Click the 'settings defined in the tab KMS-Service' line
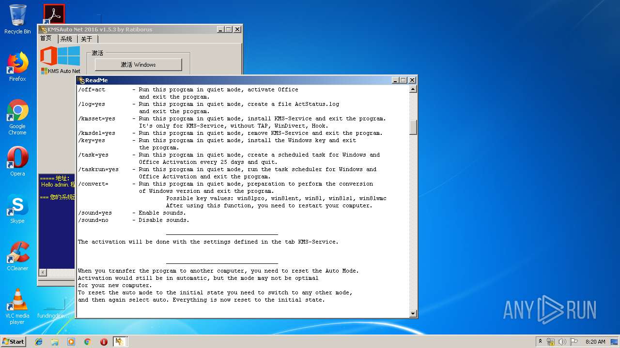Screen dimensions: 620x348 click(x=208, y=242)
